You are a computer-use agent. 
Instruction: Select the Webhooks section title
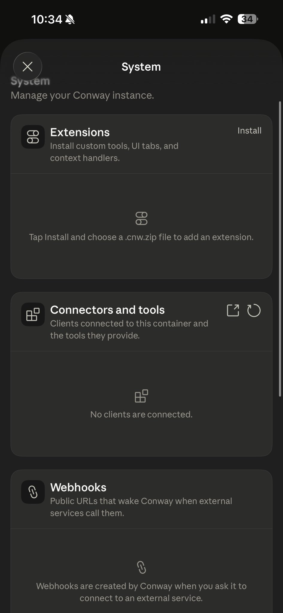coord(78,487)
